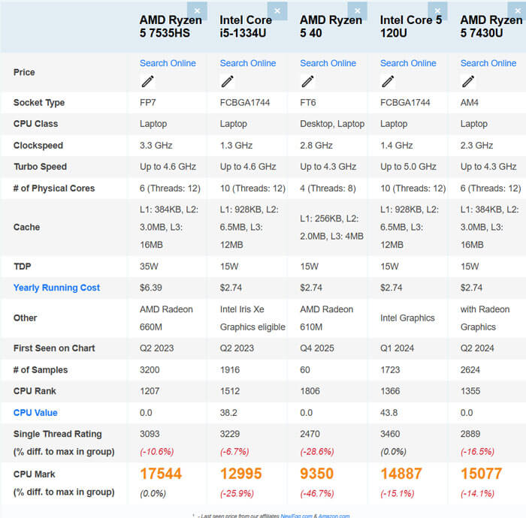Click the Intel Iris Xe Graphics cell
The height and width of the screenshot is (518, 526).
tap(252, 318)
